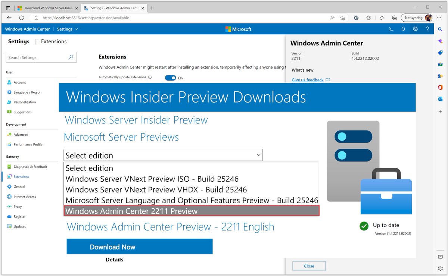Open Admin Center Settings gear icon
Viewport: 448px width, 276px height.
(x=415, y=29)
